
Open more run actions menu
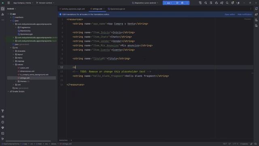[x=187, y=3]
